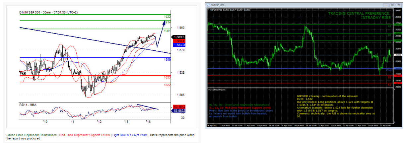Click the TC.TechnicalAnalysis indicator label
This screenshot has height=143, width=407.
(x=217, y=90)
